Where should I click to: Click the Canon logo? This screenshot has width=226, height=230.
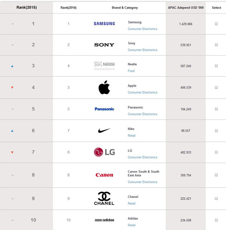tap(104, 175)
